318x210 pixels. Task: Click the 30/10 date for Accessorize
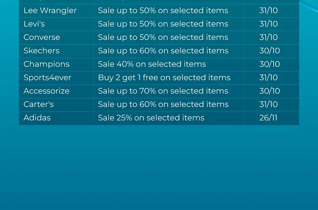click(x=270, y=91)
